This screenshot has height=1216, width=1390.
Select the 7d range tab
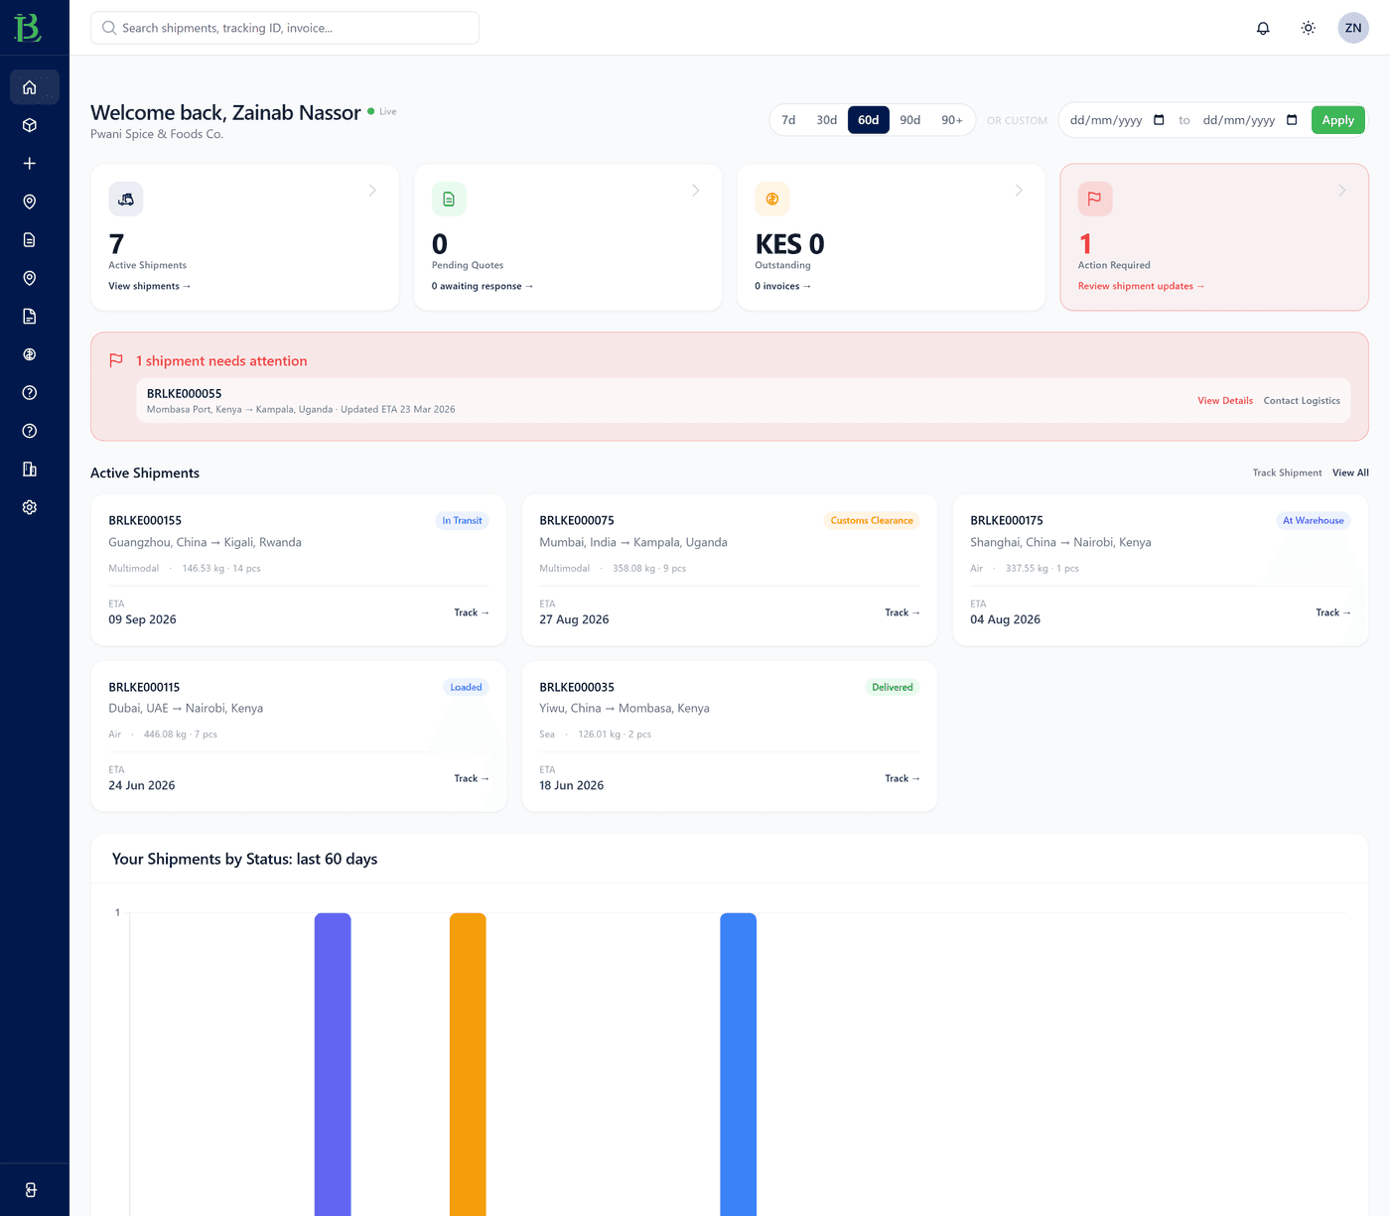(788, 120)
